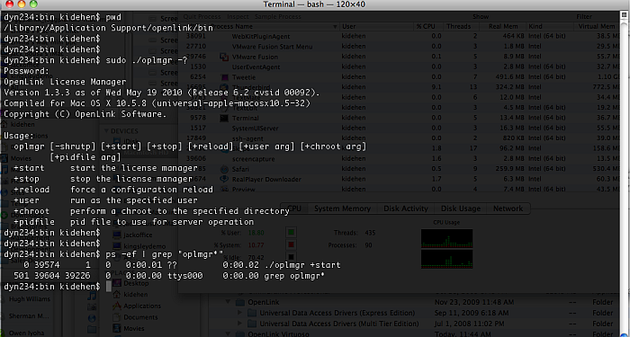Screen dimensions: 630x337
Task: Click the Terminal bash window title
Action: [314, 4]
